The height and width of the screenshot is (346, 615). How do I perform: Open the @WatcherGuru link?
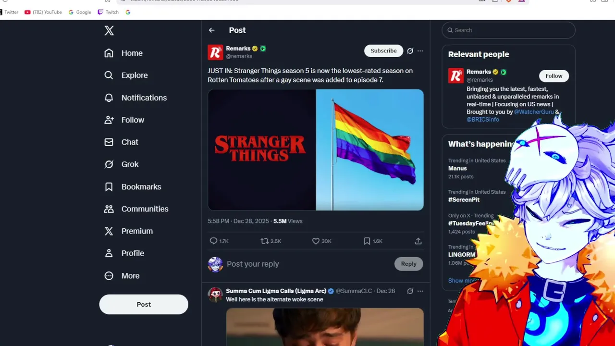534,112
